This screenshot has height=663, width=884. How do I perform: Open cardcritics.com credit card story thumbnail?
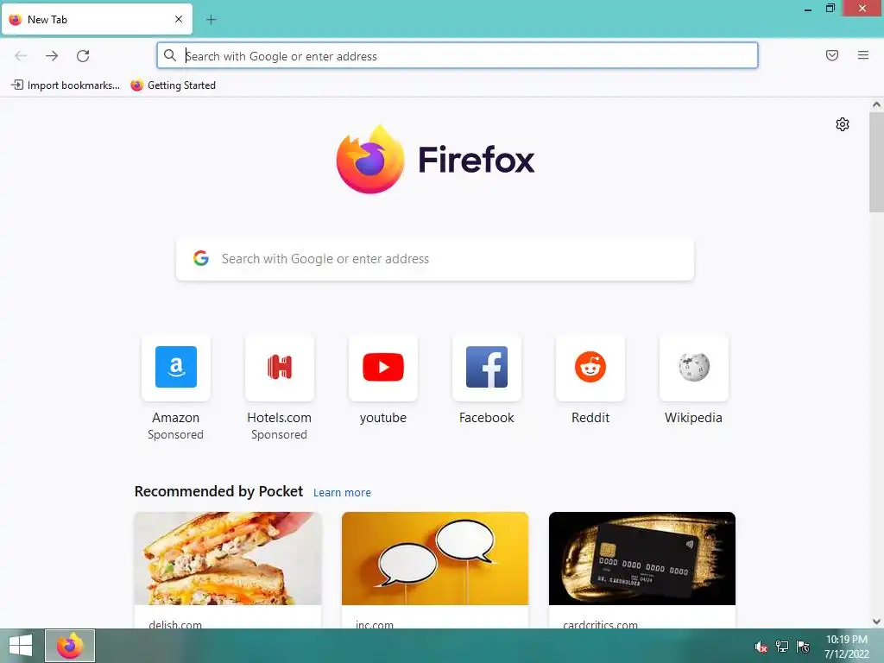click(642, 559)
